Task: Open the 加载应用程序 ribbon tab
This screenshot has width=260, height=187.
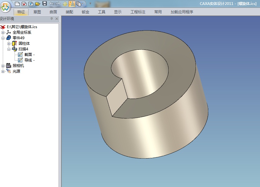Action: (x=182, y=12)
